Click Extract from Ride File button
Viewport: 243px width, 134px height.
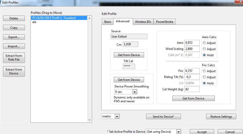coord(14,58)
